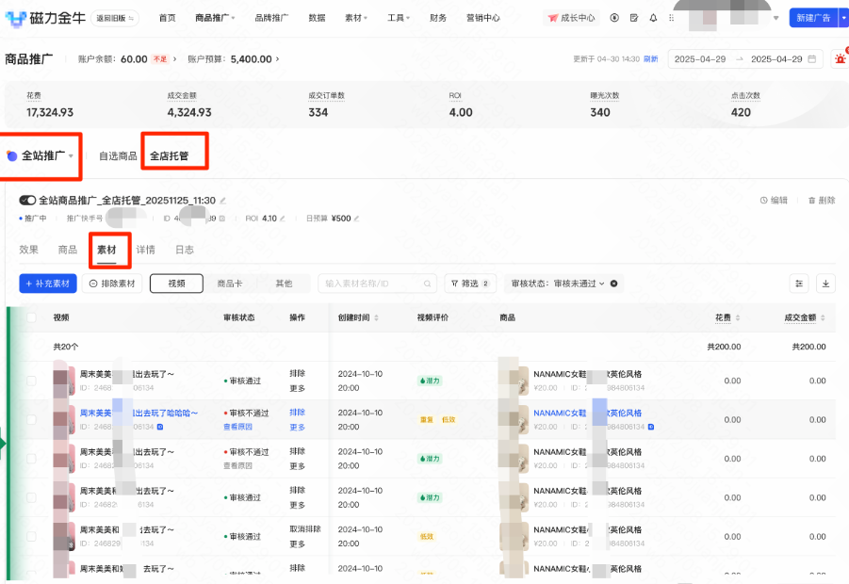Expand the 商品推广 menu
This screenshot has width=849, height=584.
pos(215,18)
